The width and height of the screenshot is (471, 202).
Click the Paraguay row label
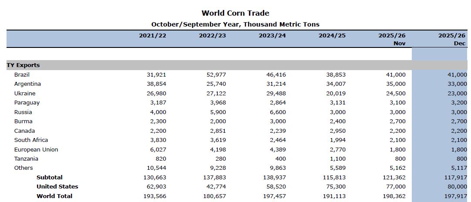coord(27,103)
